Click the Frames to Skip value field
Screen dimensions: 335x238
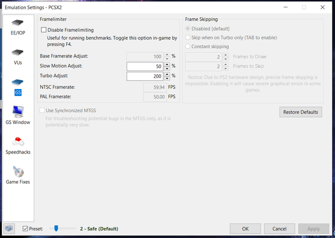204,67
